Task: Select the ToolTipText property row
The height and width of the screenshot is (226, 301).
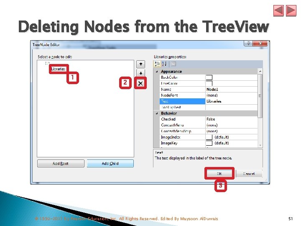Action: point(209,107)
